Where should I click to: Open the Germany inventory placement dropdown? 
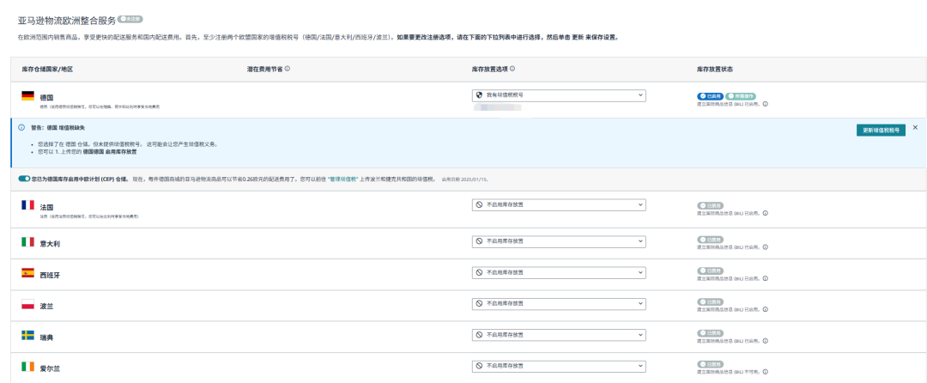[x=559, y=95]
